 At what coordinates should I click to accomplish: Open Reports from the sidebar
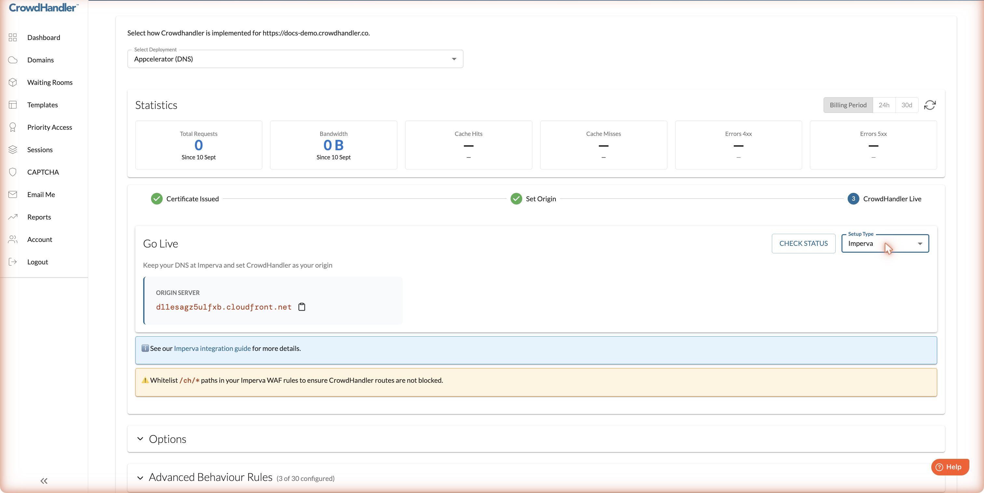pyautogui.click(x=39, y=217)
